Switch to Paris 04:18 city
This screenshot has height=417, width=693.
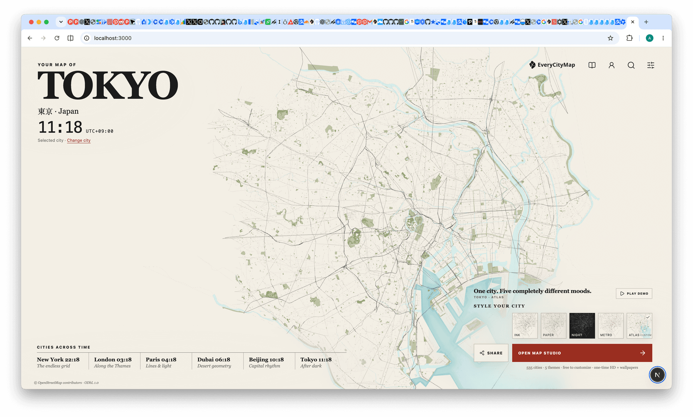pos(161,362)
